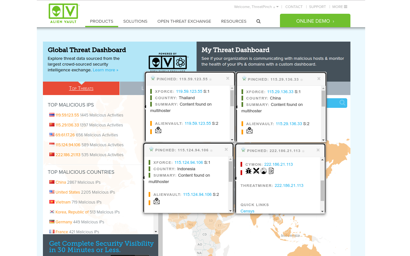The height and width of the screenshot is (256, 410).
Task: Close the PINCHED 119.59.123.55 popup
Action: [228, 78]
